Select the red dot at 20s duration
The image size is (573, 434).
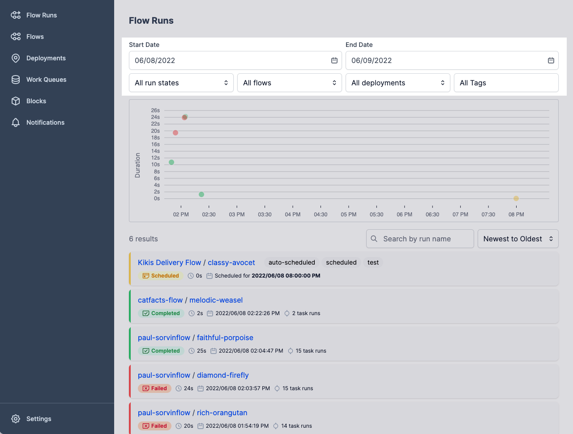tap(175, 133)
